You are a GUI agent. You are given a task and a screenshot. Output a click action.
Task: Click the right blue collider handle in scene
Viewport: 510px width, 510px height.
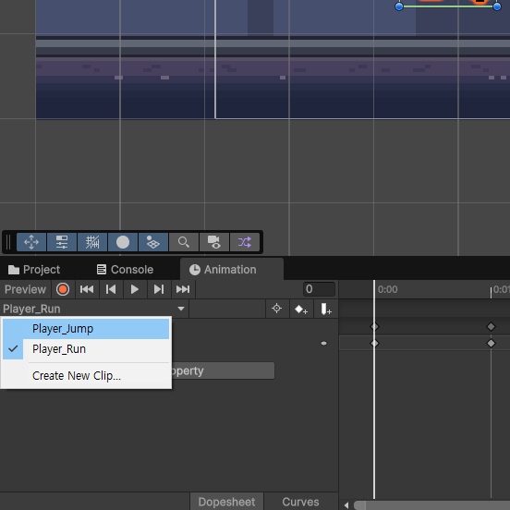point(497,6)
